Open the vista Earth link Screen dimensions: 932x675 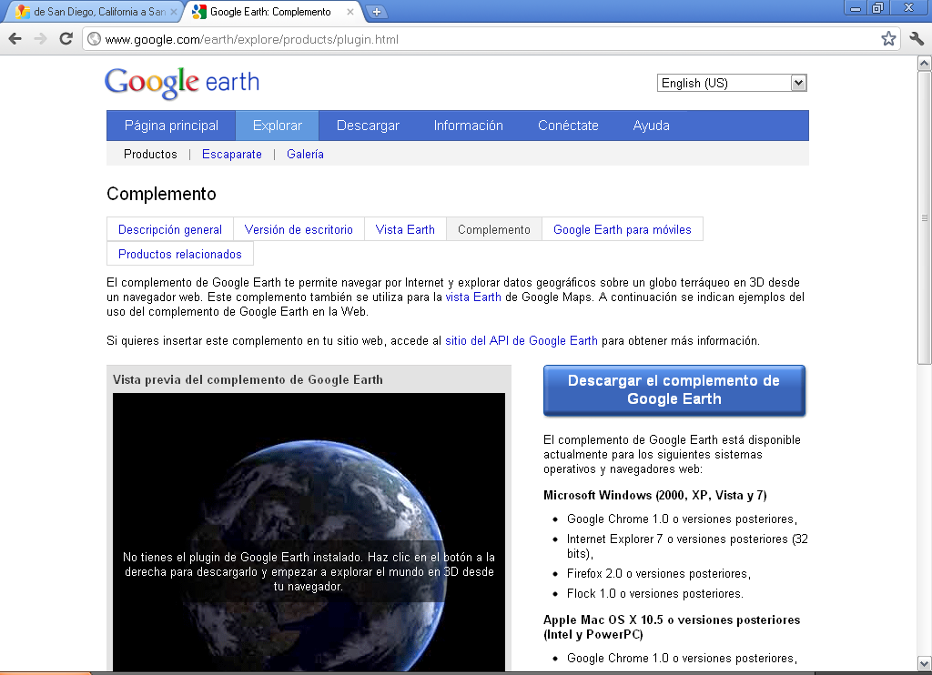(x=474, y=297)
